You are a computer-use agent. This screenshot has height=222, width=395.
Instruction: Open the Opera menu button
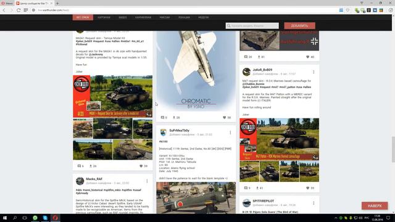[x=7, y=3]
